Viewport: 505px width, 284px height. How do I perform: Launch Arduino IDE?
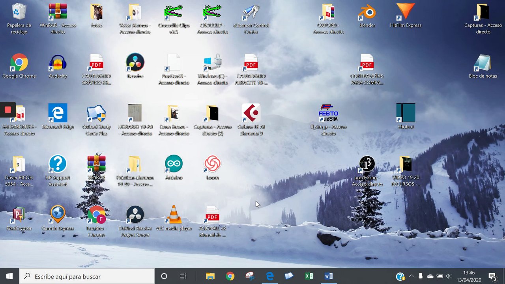[174, 168]
